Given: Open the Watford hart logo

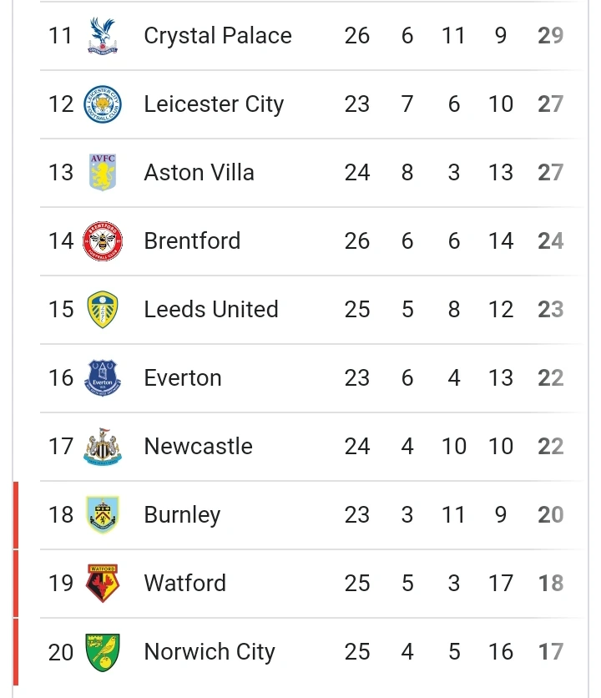Looking at the screenshot, I should pyautogui.click(x=103, y=583).
